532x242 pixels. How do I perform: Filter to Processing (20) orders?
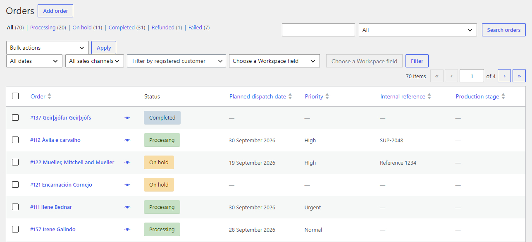tap(48, 28)
